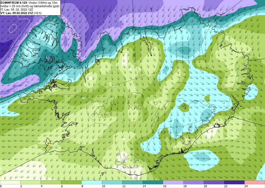Screen dimensions: 265x188
Task: Click the dark indigo 22–24 m/s legend swatch
Action: click(x=234, y=182)
